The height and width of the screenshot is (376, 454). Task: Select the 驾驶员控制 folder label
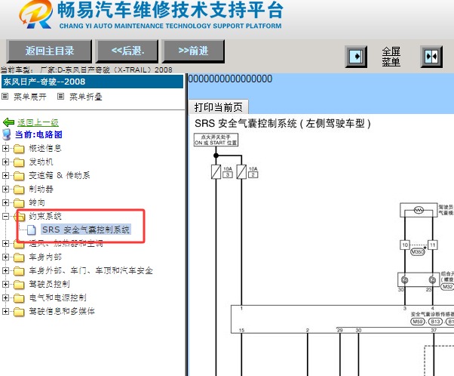pyautogui.click(x=49, y=284)
